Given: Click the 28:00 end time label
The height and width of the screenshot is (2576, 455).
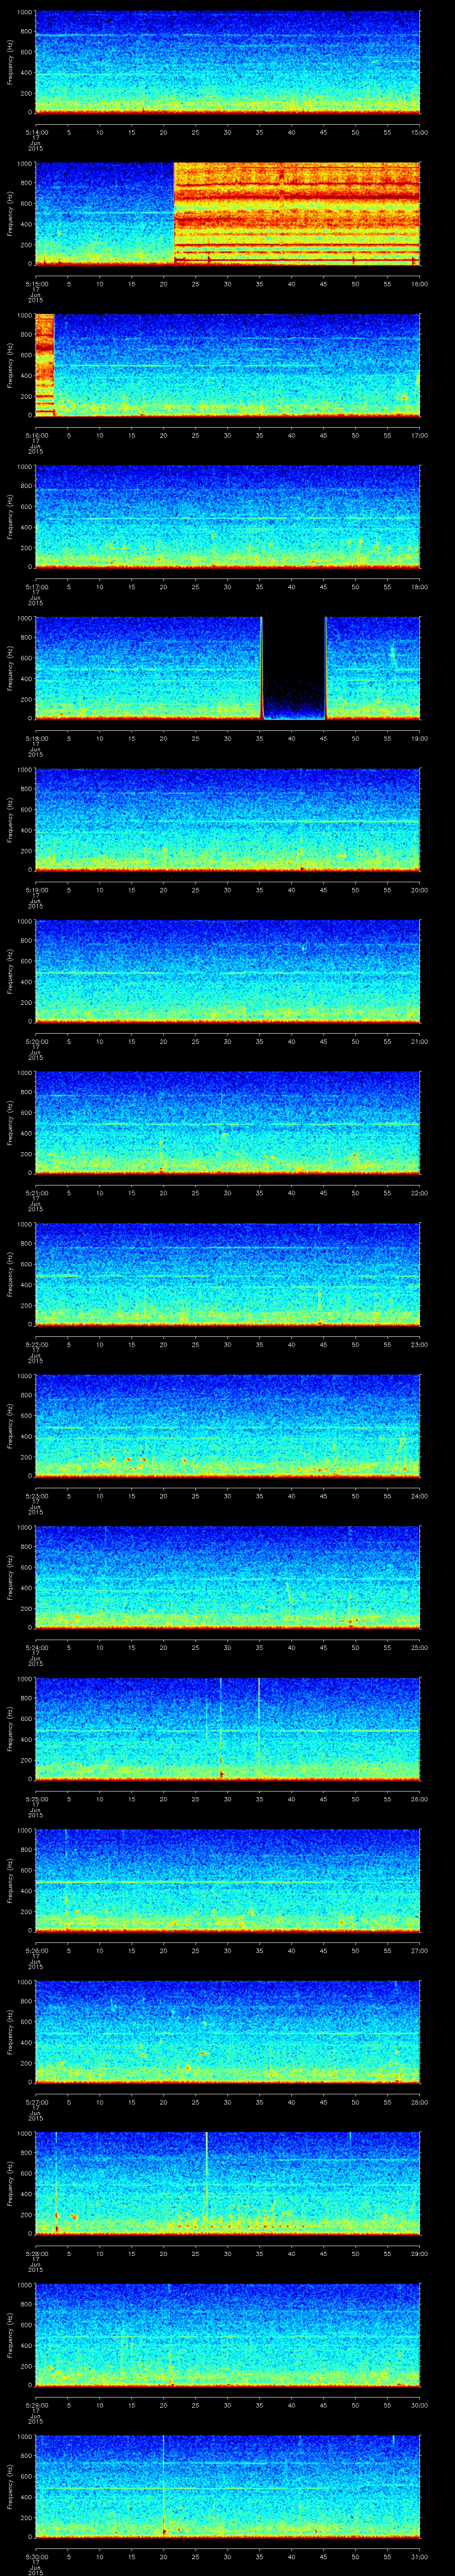Looking at the screenshot, I should (x=419, y=2102).
